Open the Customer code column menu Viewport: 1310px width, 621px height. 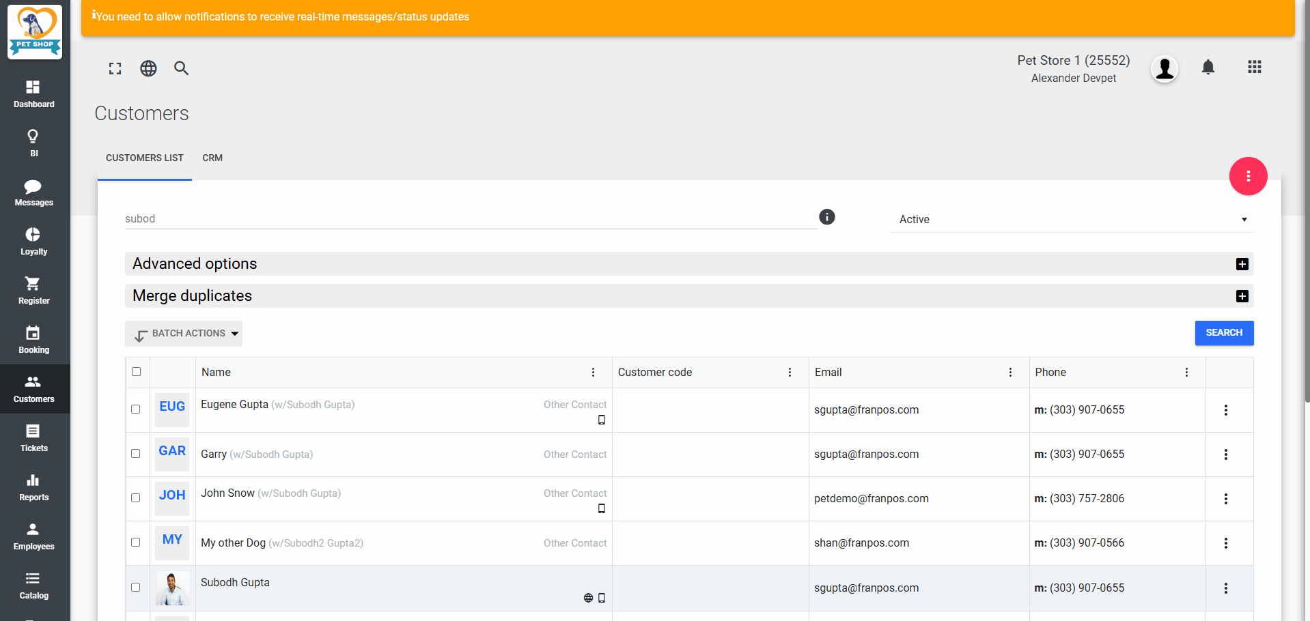790,373
